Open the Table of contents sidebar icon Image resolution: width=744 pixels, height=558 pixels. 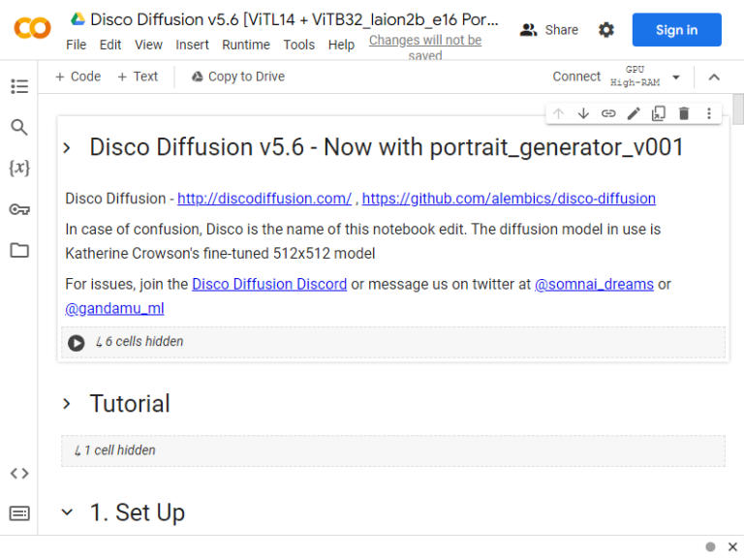(x=19, y=86)
